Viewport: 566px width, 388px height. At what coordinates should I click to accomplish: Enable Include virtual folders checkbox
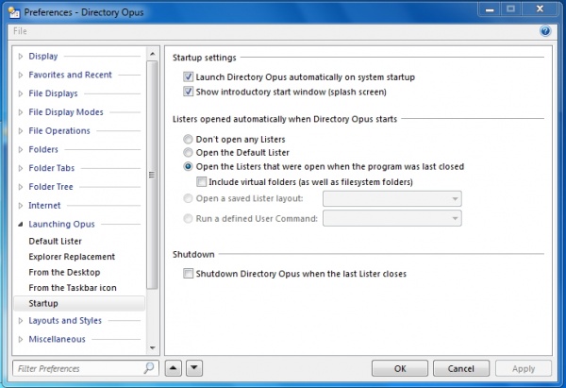tap(202, 181)
